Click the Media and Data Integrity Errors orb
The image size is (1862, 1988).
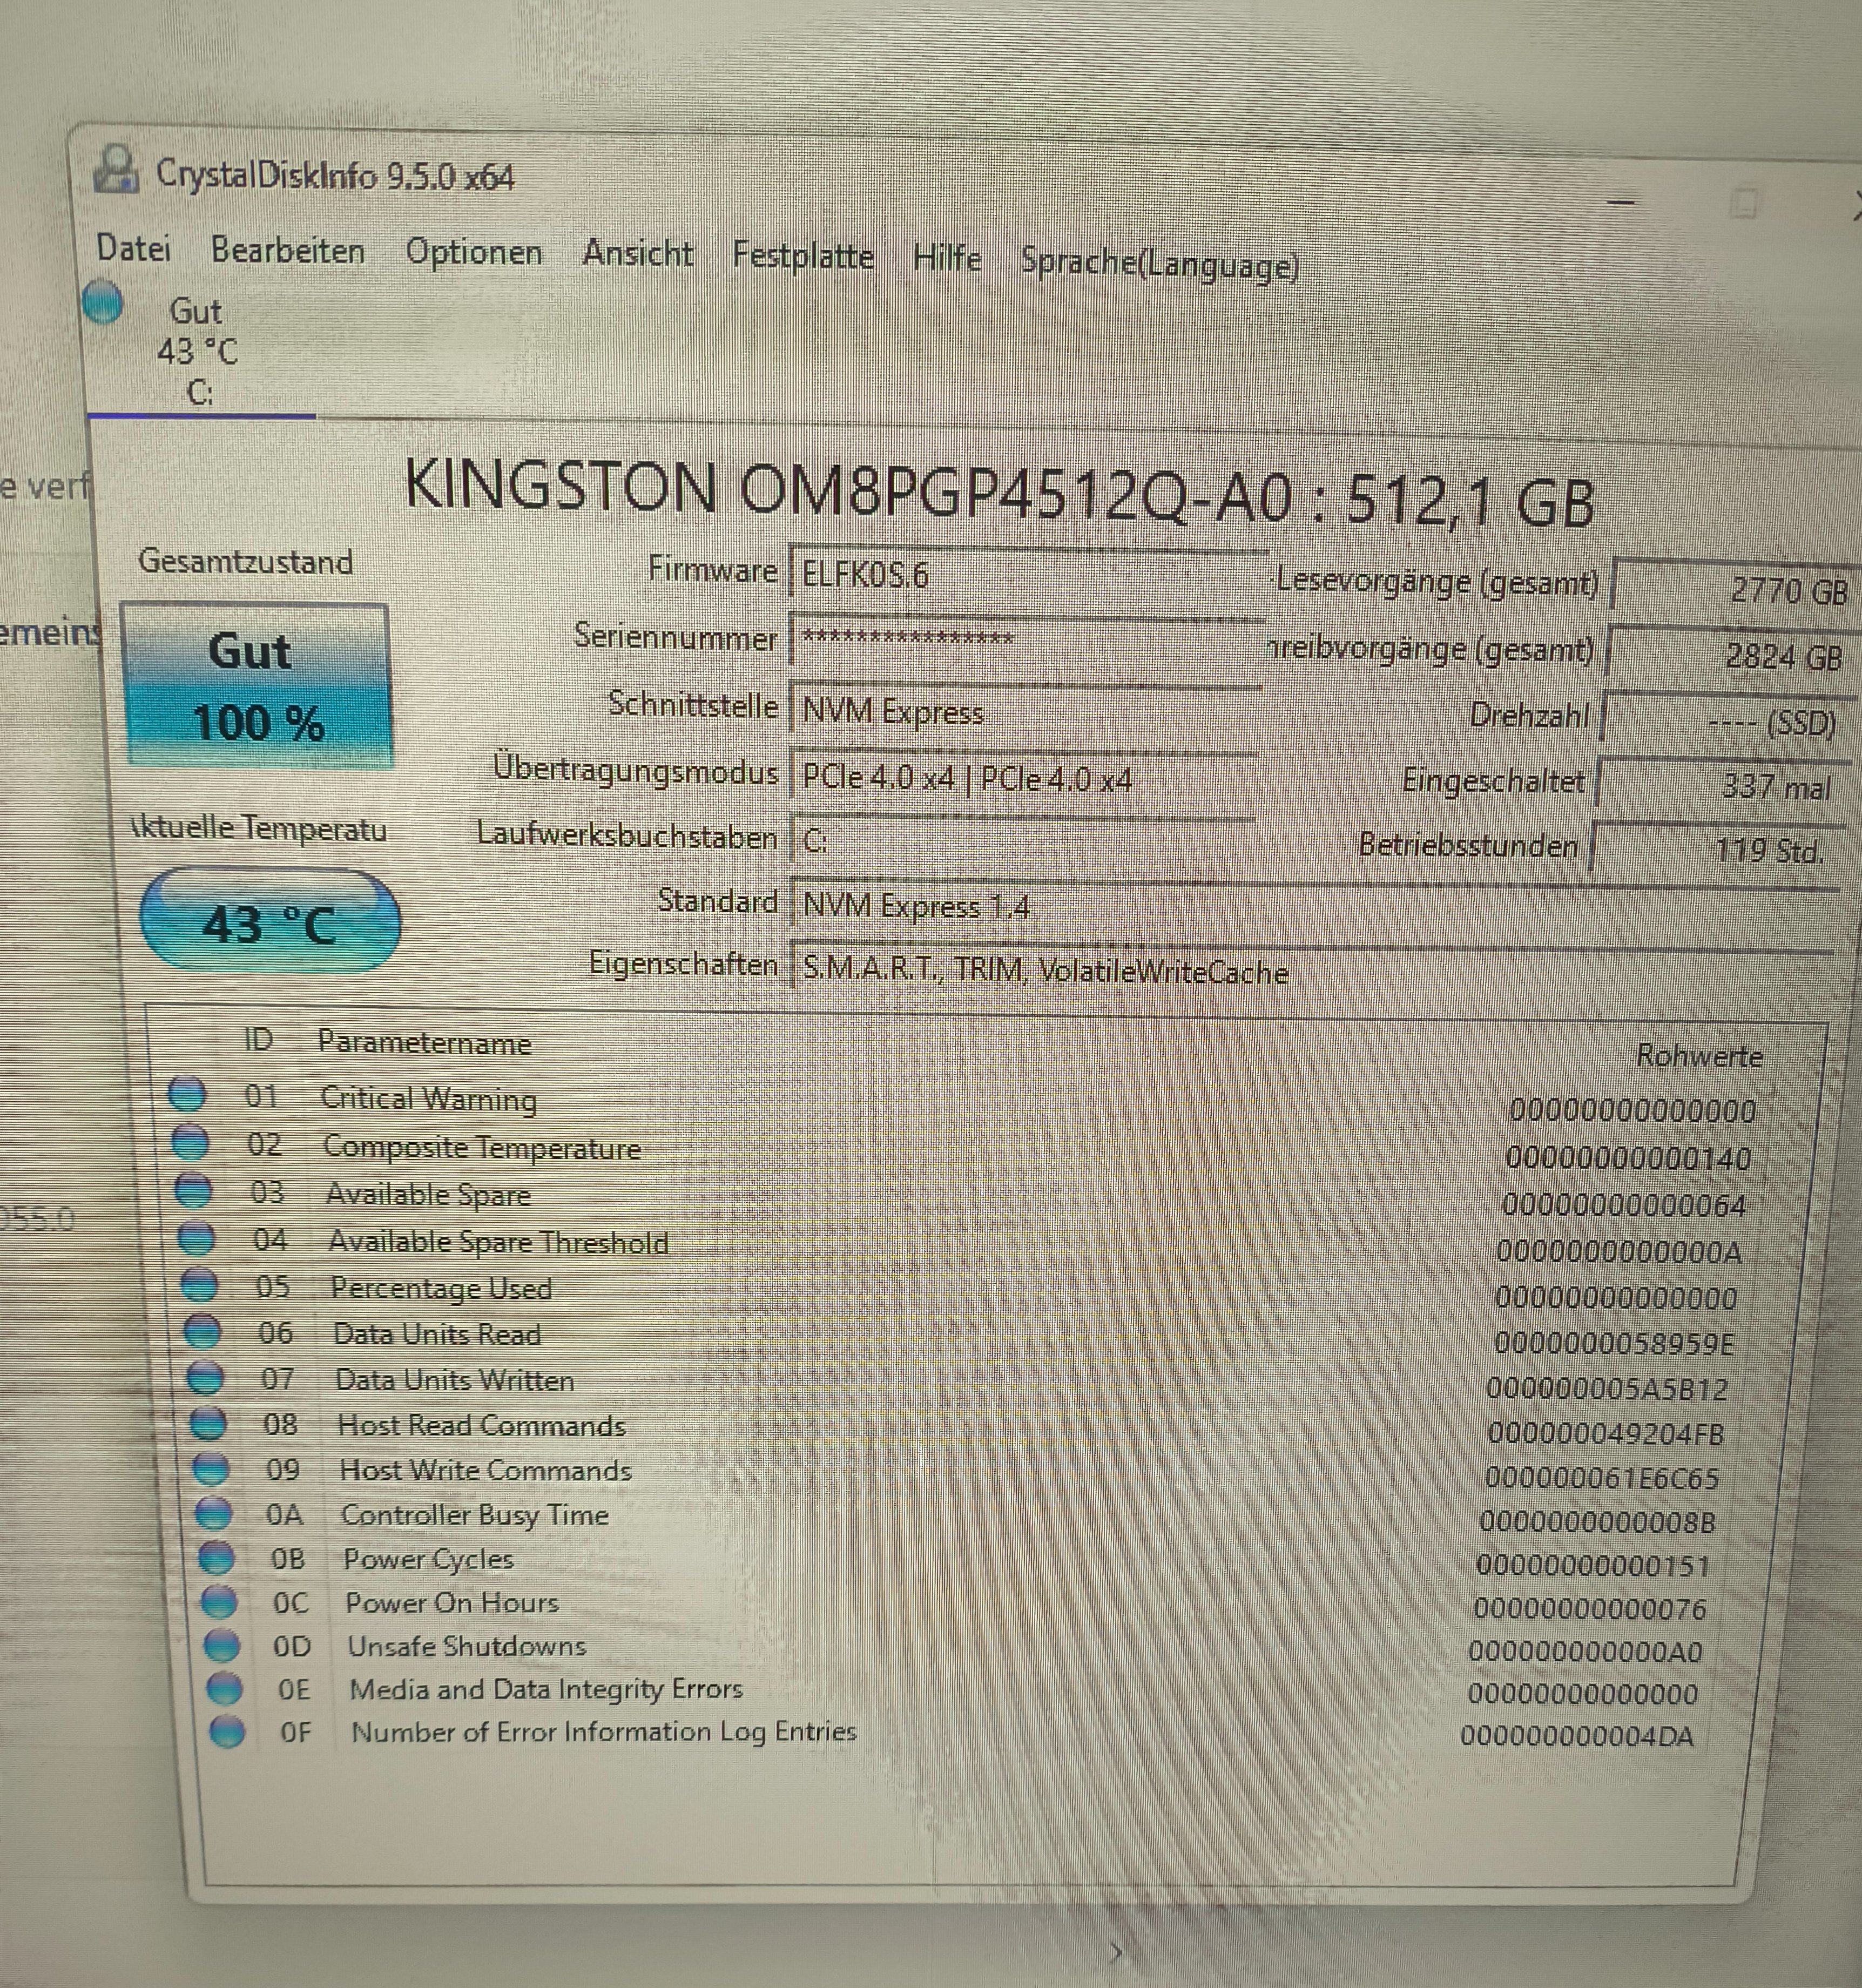point(224,1688)
